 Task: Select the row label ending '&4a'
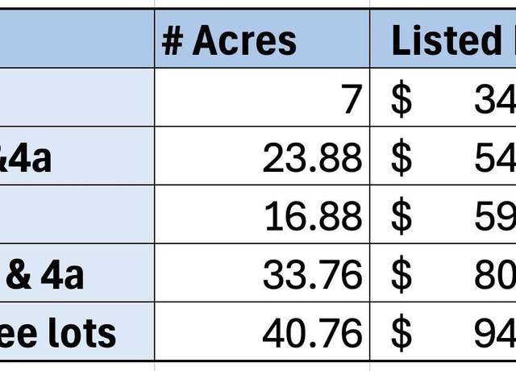[77, 156]
